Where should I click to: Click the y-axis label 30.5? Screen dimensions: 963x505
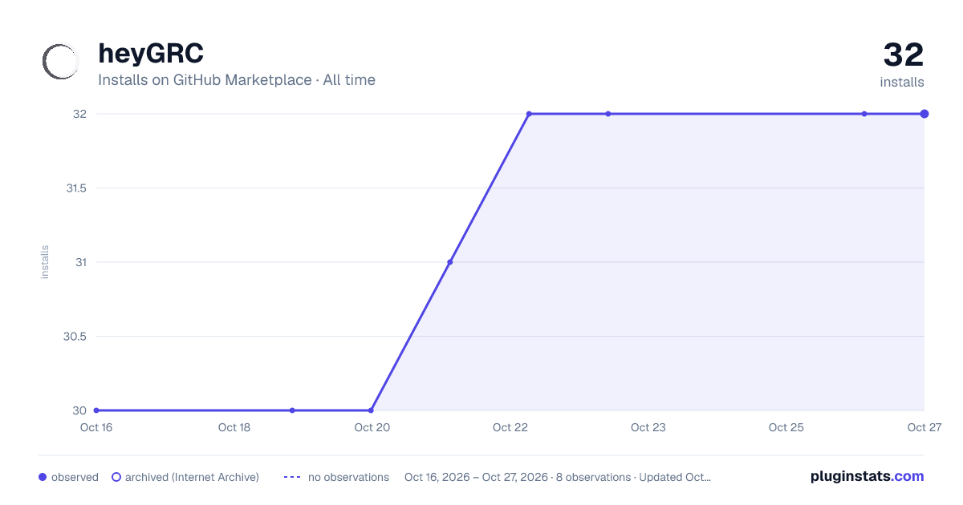pos(75,337)
